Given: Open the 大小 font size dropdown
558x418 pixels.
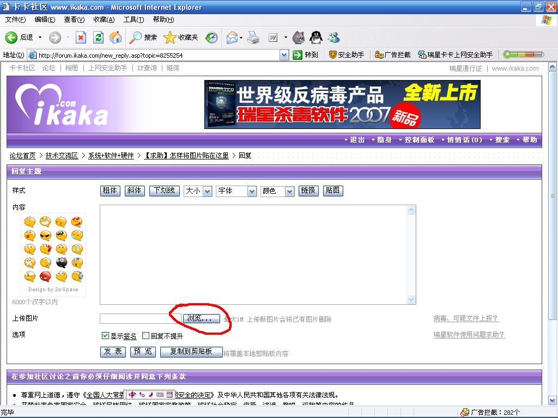Looking at the screenshot, I should (x=198, y=191).
